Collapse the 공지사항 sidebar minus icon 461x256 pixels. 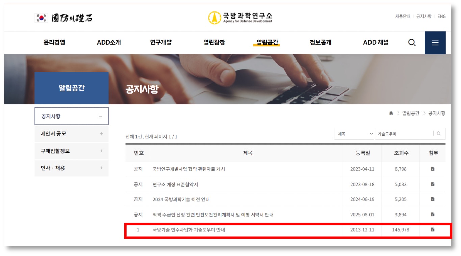pyautogui.click(x=101, y=116)
